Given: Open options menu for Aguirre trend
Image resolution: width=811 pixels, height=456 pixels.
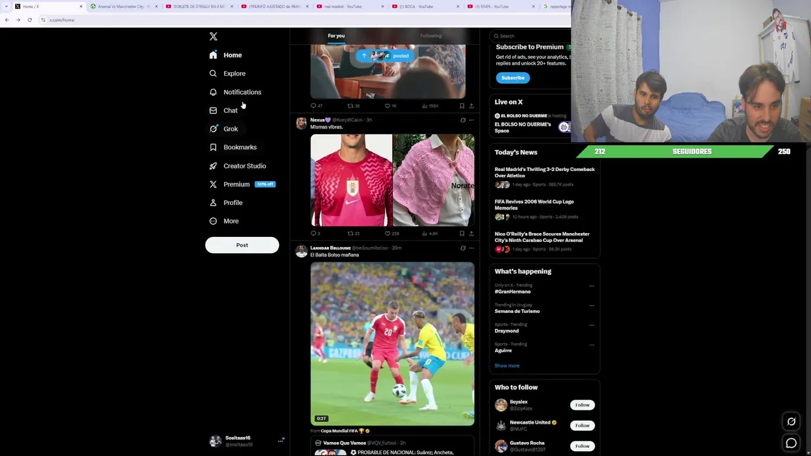Looking at the screenshot, I should click(592, 345).
